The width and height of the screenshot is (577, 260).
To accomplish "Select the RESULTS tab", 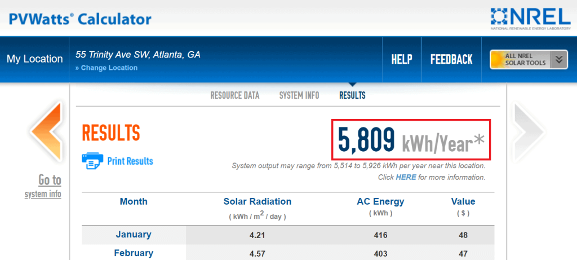I will pyautogui.click(x=352, y=96).
